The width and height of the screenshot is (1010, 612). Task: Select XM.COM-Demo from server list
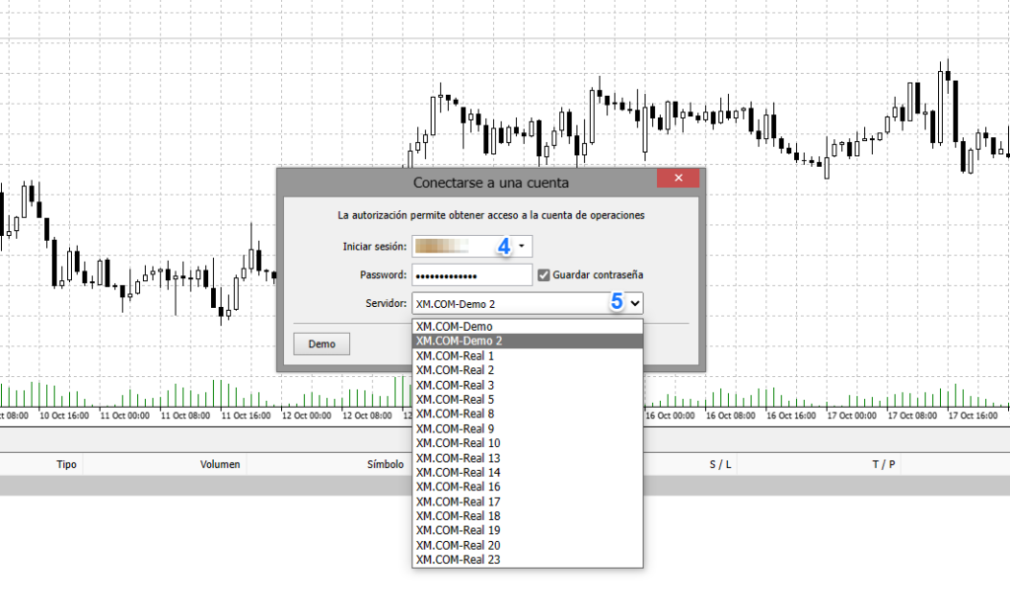coord(528,327)
